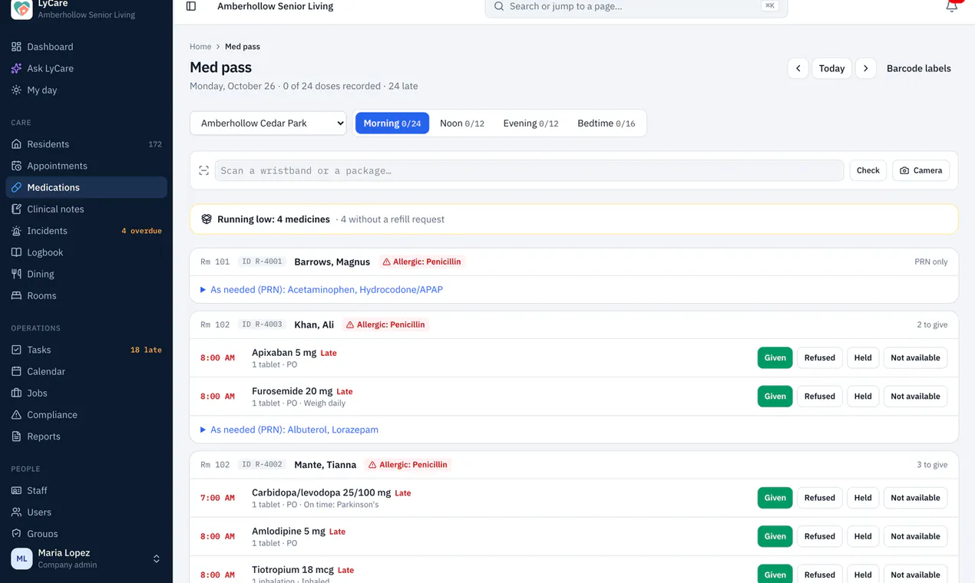
Task: Click the camera icon button
Action: coord(920,170)
